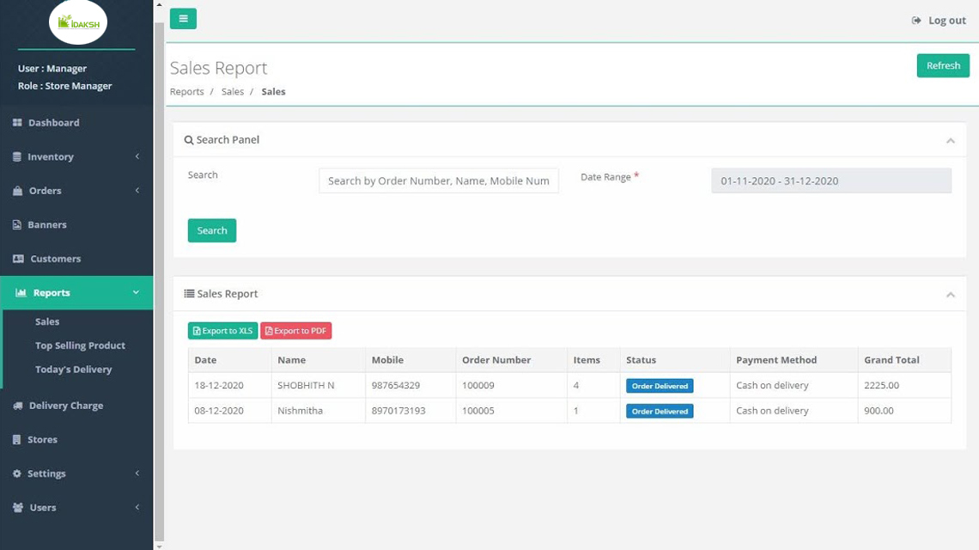
Task: Open Dashboard from the sidebar
Action: tap(54, 123)
